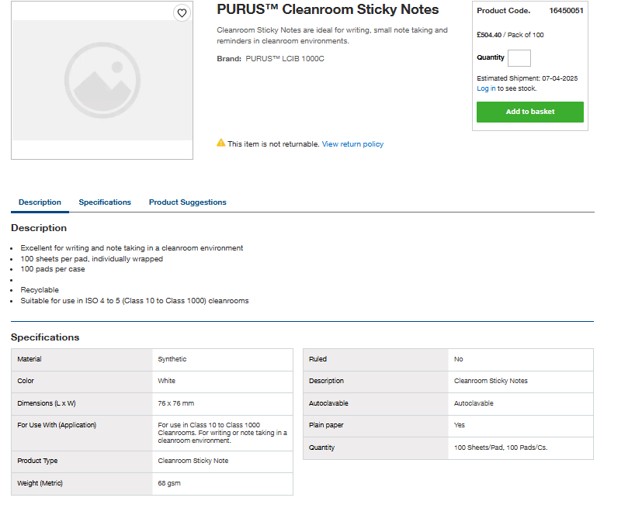Focus the Quantity input box
642x508 pixels.
[519, 58]
